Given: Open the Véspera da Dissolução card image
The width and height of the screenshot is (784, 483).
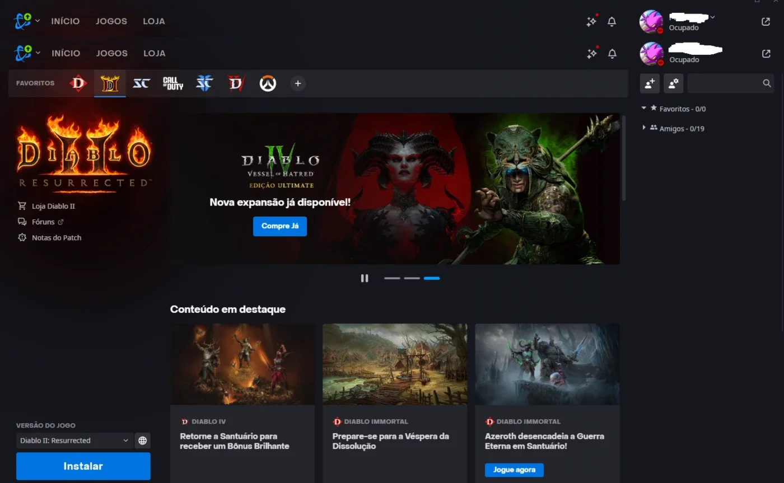Looking at the screenshot, I should [395, 364].
